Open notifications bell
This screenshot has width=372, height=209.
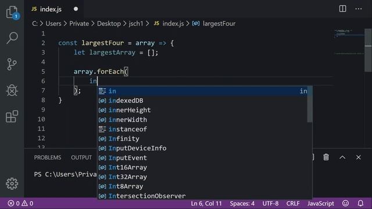pyautogui.click(x=360, y=203)
